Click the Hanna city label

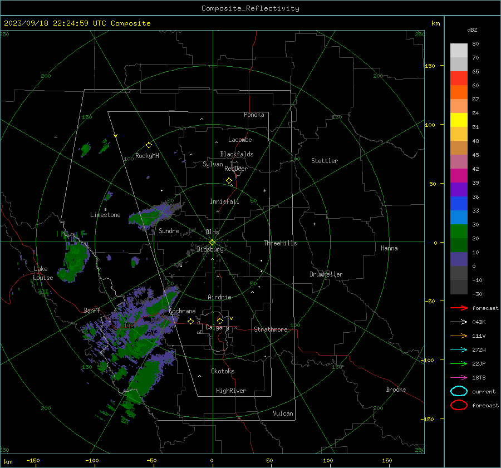click(x=389, y=248)
